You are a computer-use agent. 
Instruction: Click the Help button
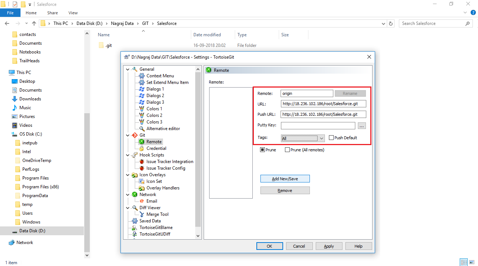click(359, 246)
